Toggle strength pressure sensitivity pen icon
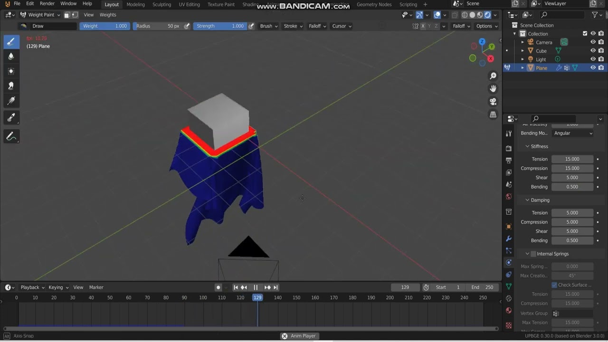Screen dimensions: 608x342 click(x=251, y=26)
